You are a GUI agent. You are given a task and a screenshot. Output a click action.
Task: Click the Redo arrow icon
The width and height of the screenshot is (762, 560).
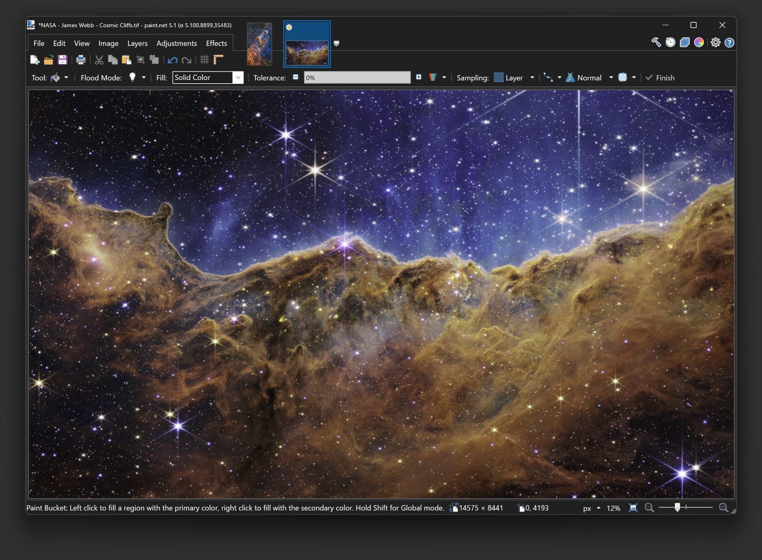187,61
